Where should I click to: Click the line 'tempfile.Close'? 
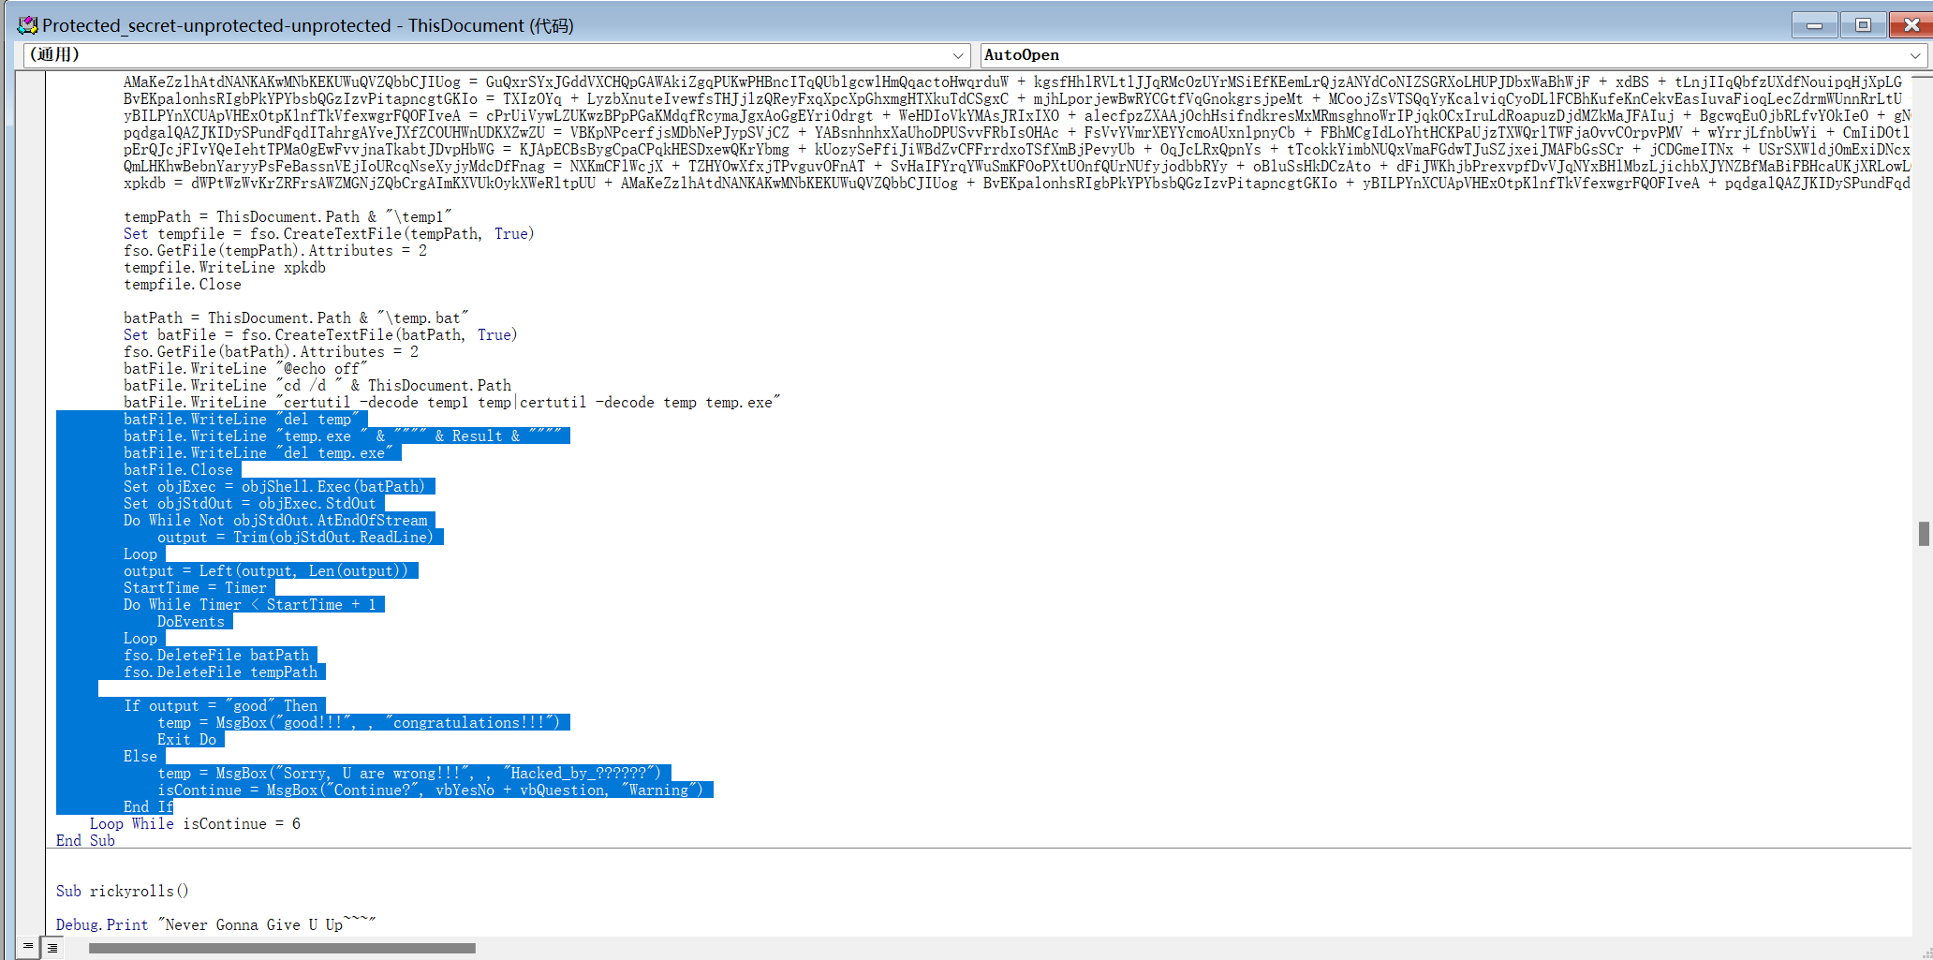pyautogui.click(x=183, y=284)
